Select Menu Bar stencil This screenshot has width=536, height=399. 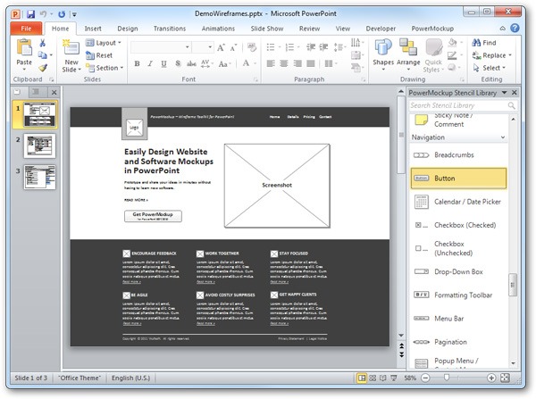[x=458, y=319]
